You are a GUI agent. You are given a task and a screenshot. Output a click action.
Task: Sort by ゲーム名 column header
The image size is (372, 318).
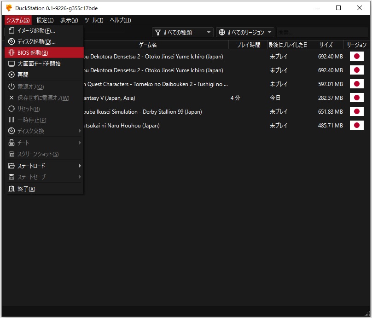pyautogui.click(x=148, y=45)
